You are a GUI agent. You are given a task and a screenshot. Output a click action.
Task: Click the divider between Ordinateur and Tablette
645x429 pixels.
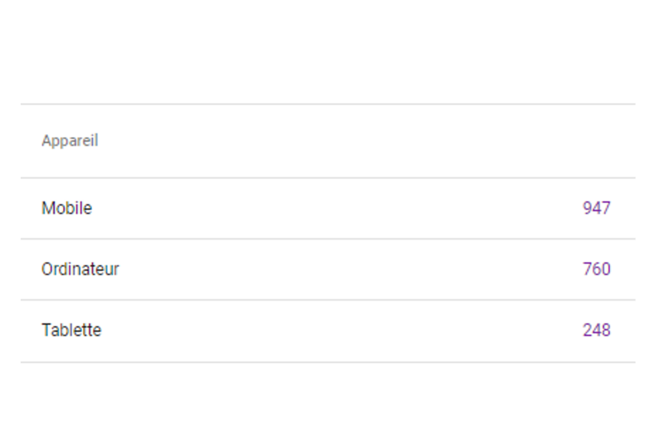pyautogui.click(x=328, y=299)
